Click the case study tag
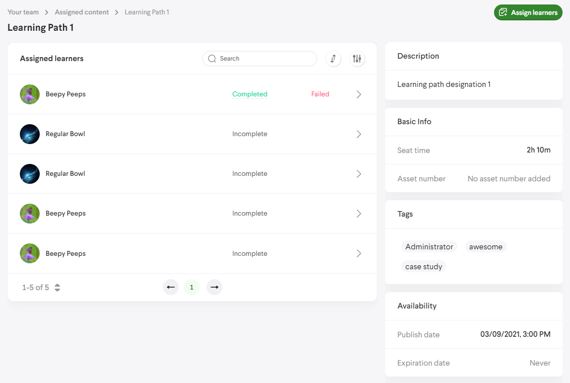The width and height of the screenshot is (570, 383). [424, 267]
